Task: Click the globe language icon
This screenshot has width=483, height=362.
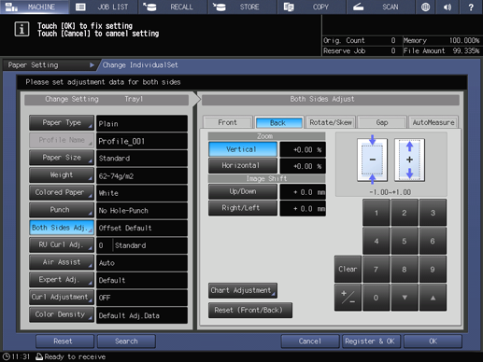Action: (425, 7)
